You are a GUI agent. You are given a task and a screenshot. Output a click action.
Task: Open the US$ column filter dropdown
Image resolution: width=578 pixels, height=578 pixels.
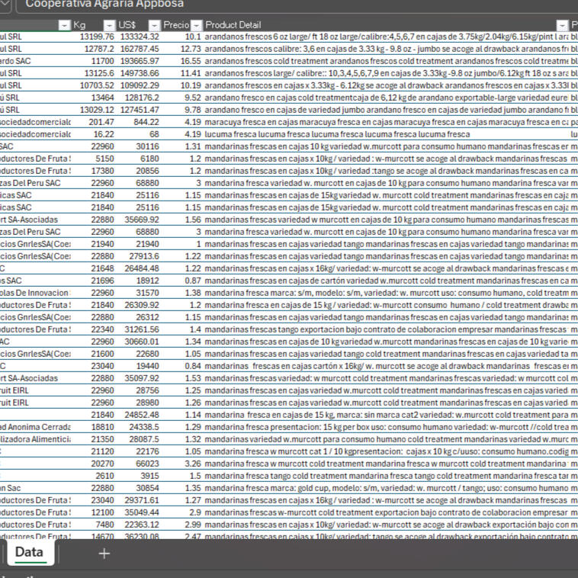tap(154, 25)
